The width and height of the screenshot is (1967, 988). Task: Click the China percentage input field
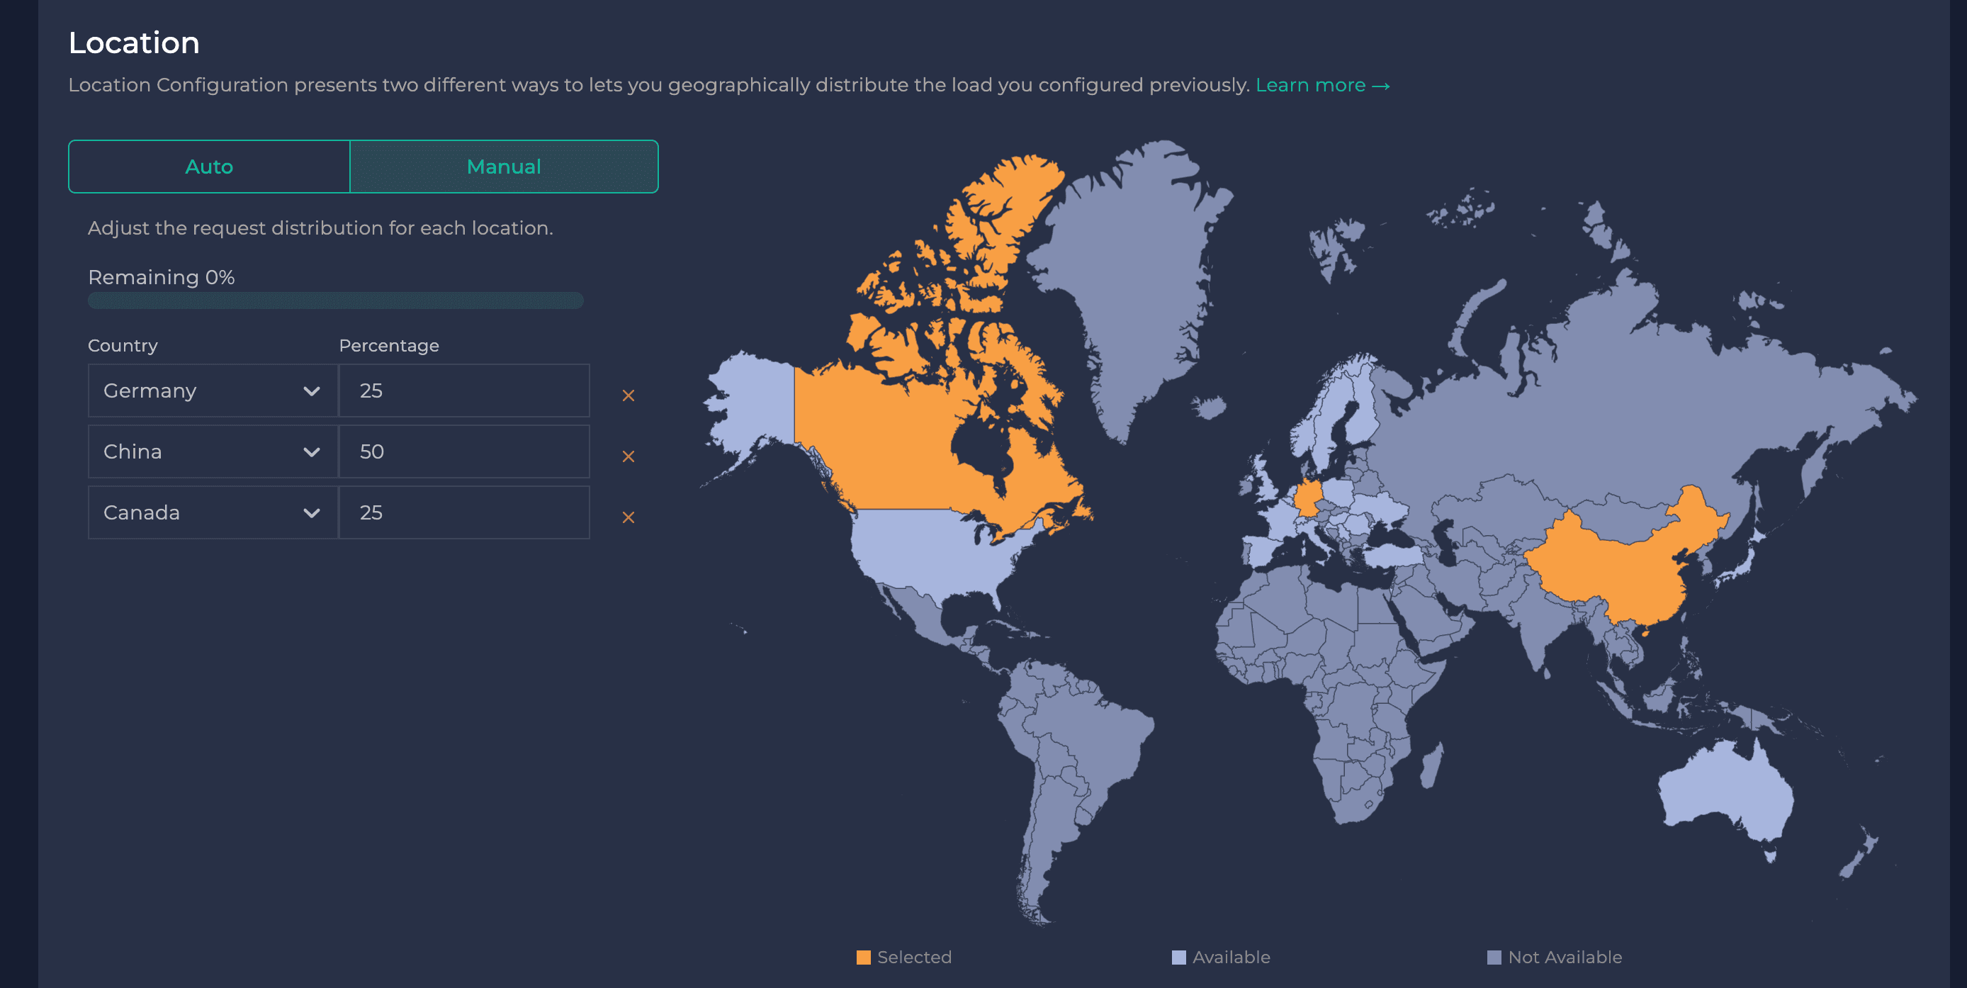tap(463, 451)
